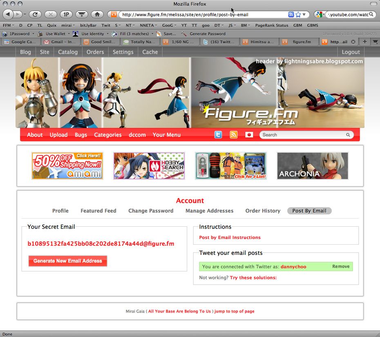Click the 1P toolbar button
Viewport: 380px width, 337px height.
66,15
